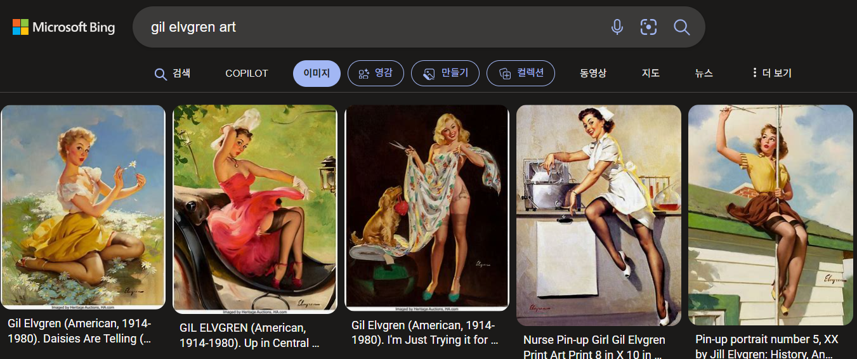857x359 pixels.
Task: Click caption Pin-up portrait number 5, XX
Action: 767,347
